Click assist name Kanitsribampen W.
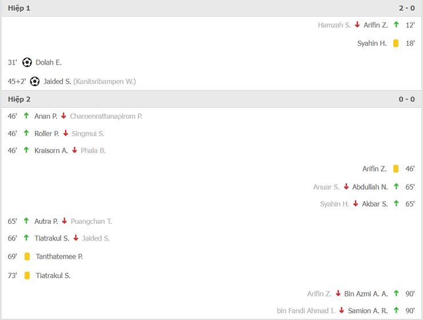Image resolution: width=423 pixels, height=320 pixels. 105,81
